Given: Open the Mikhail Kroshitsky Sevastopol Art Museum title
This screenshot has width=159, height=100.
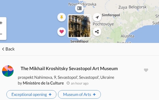Looking at the screenshot, I should 69,69.
